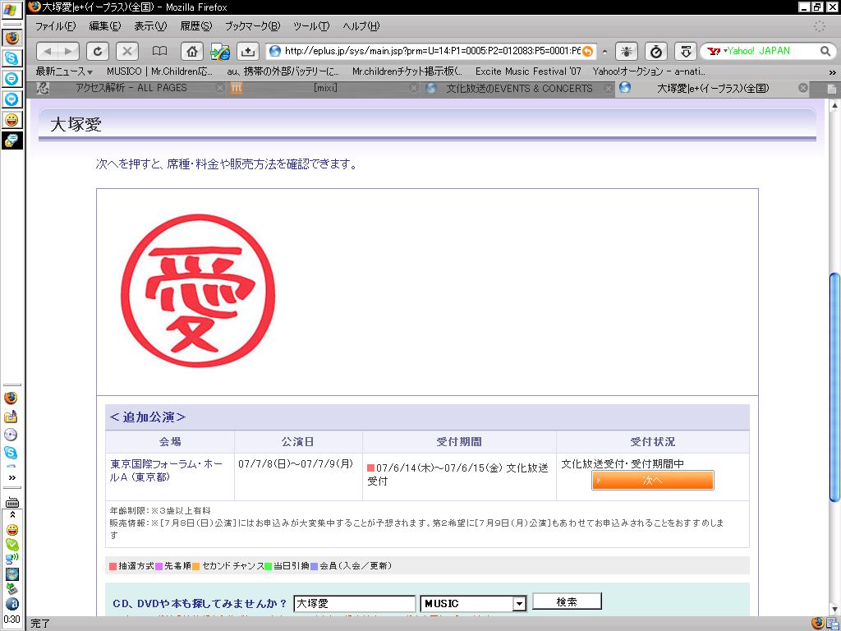This screenshot has height=631, width=841.
Task: Open the ブックマーク menu
Action: pos(252,25)
